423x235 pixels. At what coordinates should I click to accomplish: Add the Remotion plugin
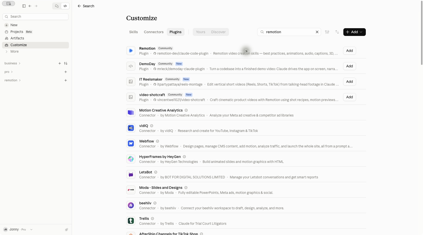350,51
